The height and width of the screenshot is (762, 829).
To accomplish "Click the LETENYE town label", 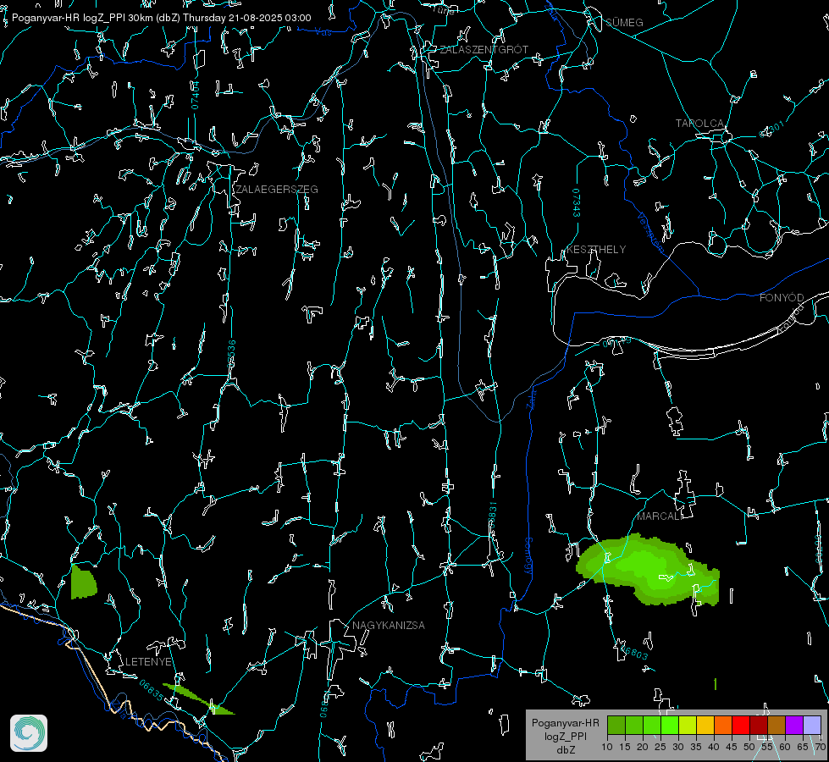I will pyautogui.click(x=148, y=662).
